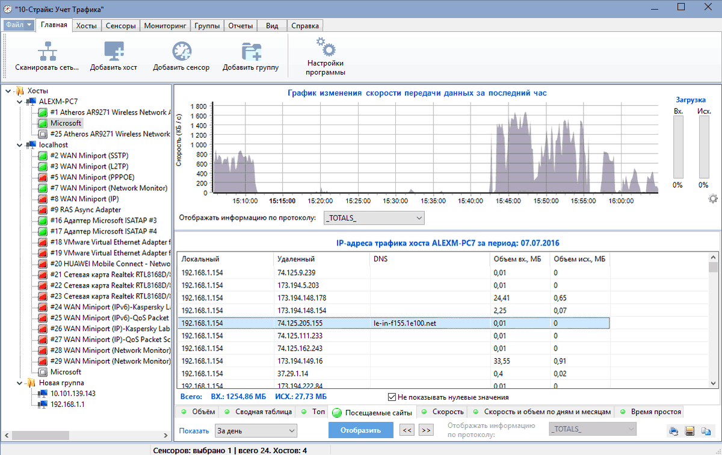722x455 pixels.
Task: Select sensor #18 VMware Virtual Ethernet Adapter
Action: point(105,243)
